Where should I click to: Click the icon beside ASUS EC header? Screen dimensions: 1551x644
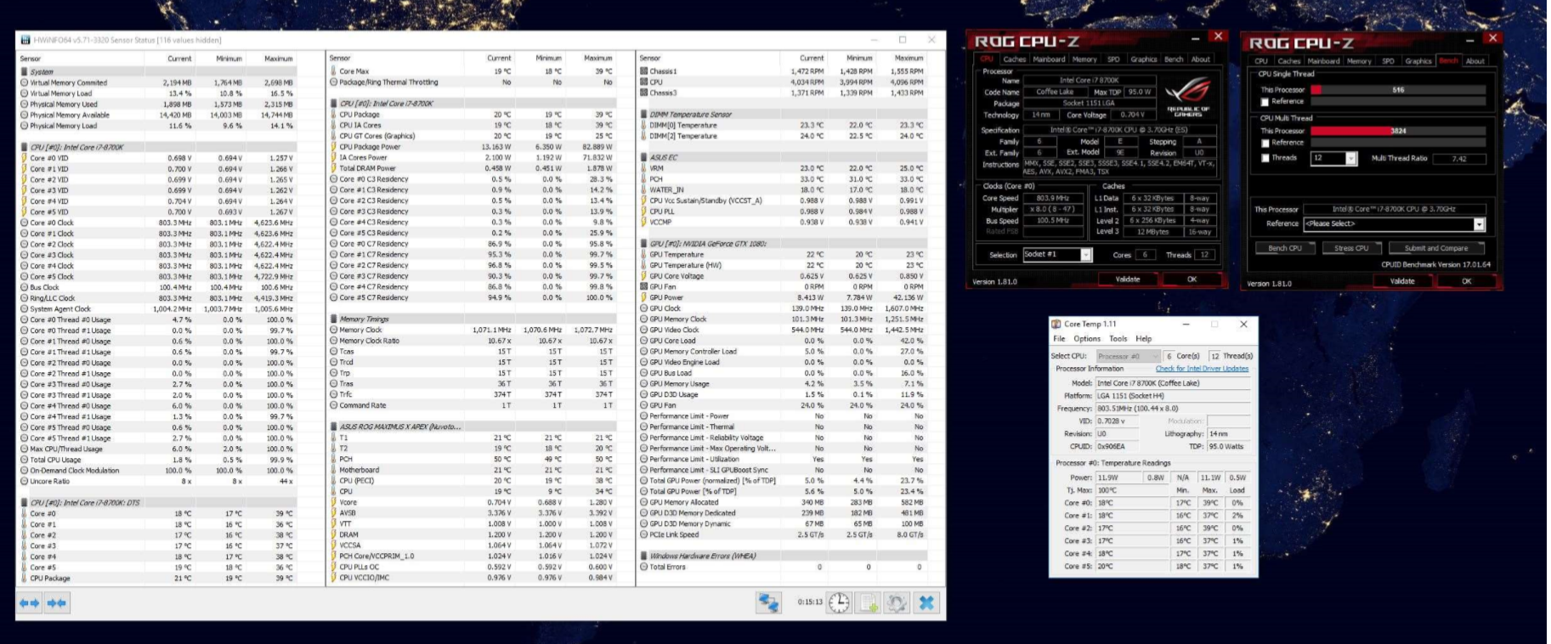(644, 157)
